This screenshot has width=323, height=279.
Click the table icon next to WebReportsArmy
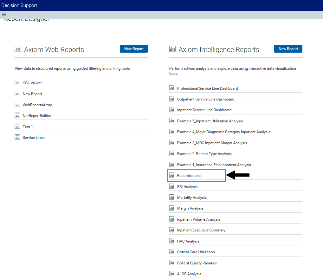(17, 105)
